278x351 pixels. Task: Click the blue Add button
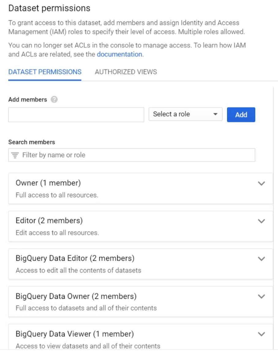(241, 115)
